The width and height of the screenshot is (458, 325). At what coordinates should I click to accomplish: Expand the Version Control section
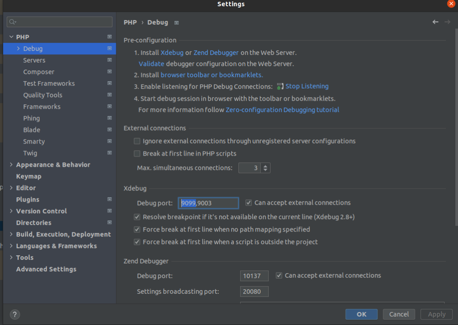coord(11,211)
